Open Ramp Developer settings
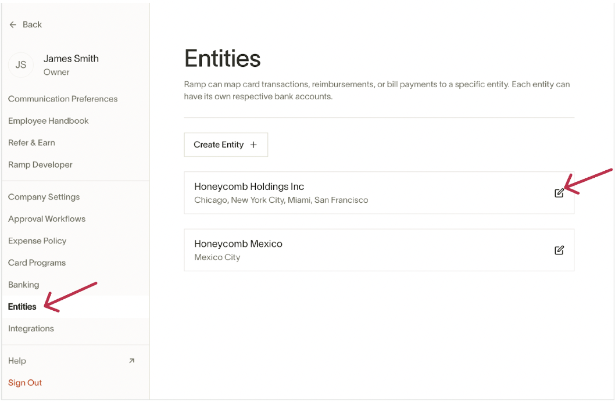This screenshot has width=615, height=402. (40, 164)
